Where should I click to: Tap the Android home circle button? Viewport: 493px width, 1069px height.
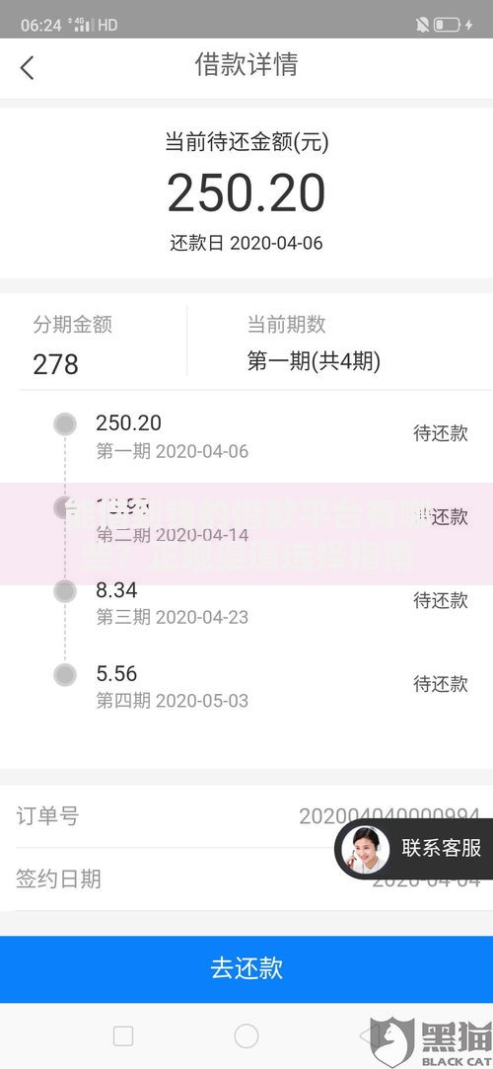246,1036
